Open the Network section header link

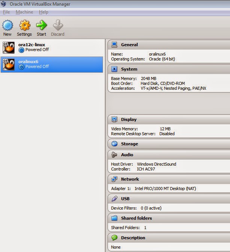coord(130,179)
